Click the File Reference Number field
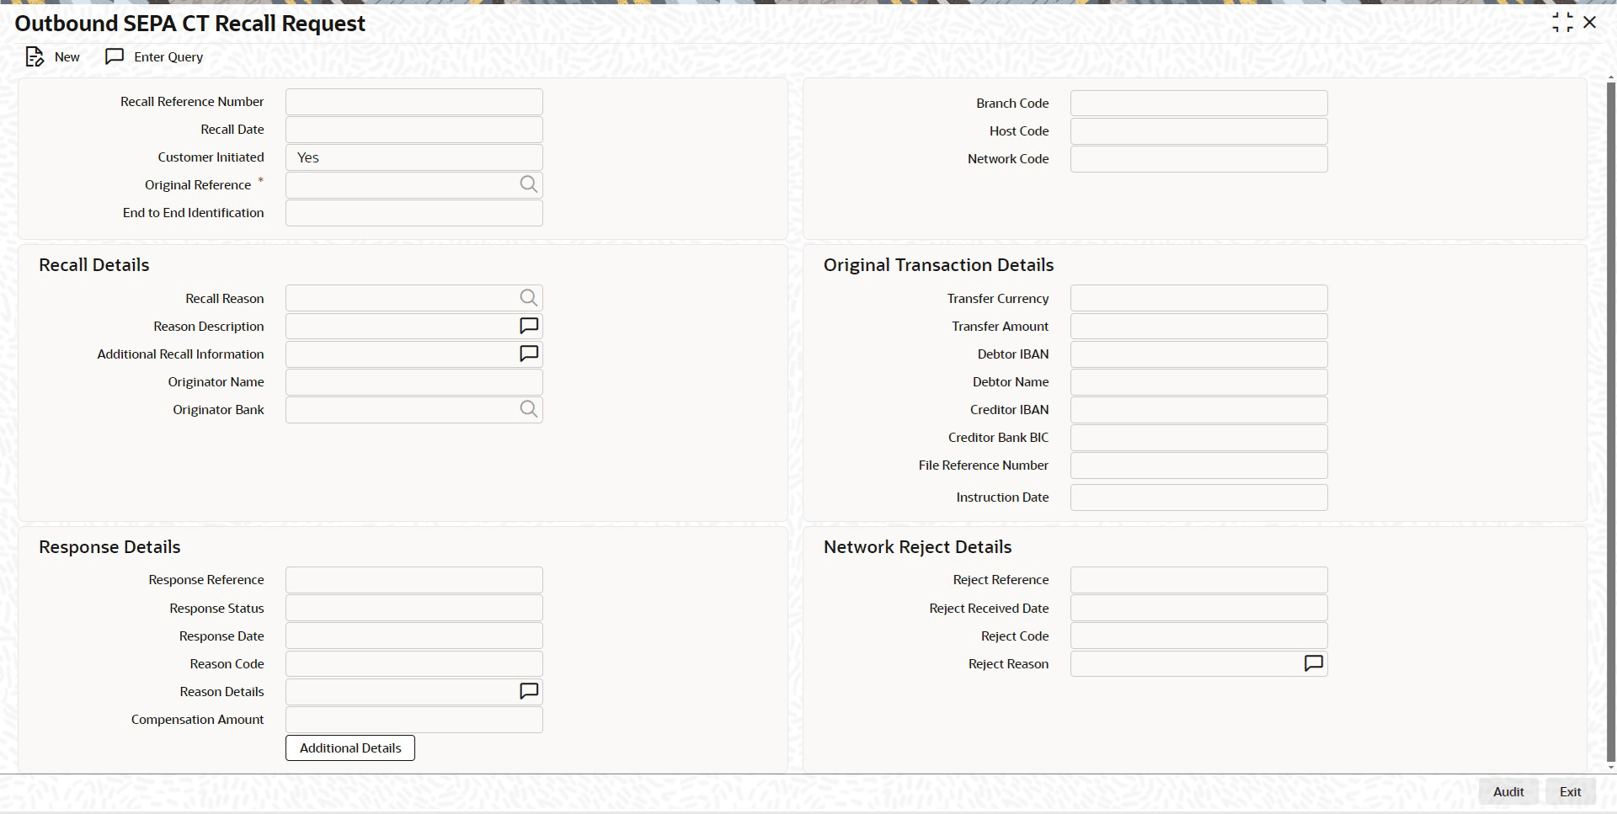Image resolution: width=1617 pixels, height=814 pixels. [x=1199, y=466]
